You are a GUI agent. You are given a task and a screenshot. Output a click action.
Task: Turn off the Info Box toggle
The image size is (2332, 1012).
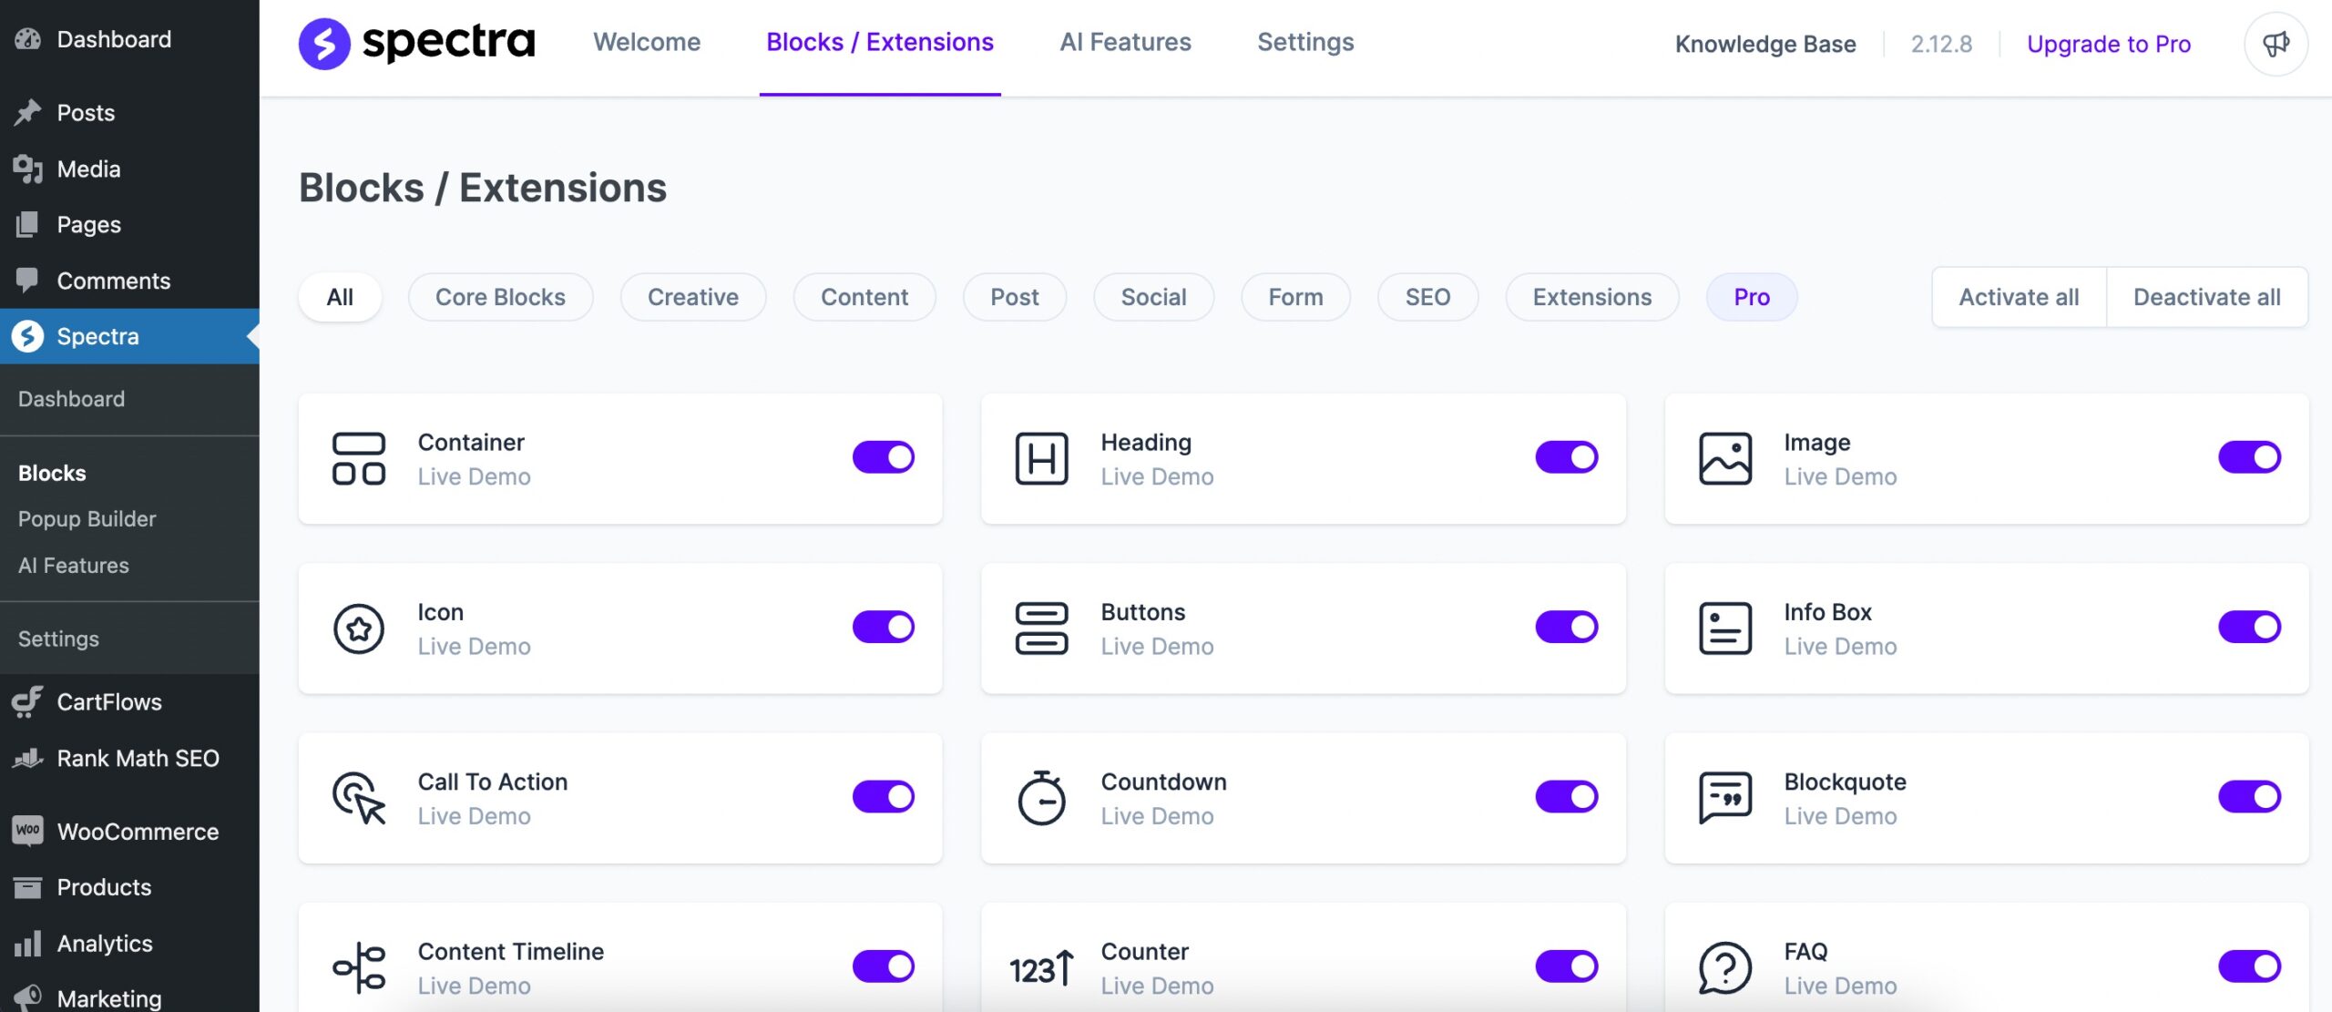click(2249, 627)
